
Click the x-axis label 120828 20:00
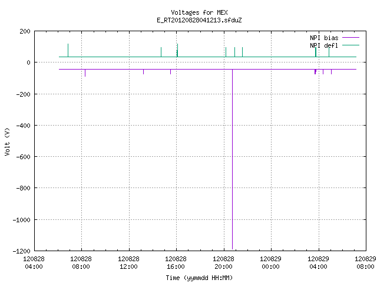point(223,263)
